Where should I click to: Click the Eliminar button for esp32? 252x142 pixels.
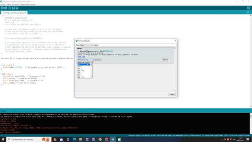(165, 60)
